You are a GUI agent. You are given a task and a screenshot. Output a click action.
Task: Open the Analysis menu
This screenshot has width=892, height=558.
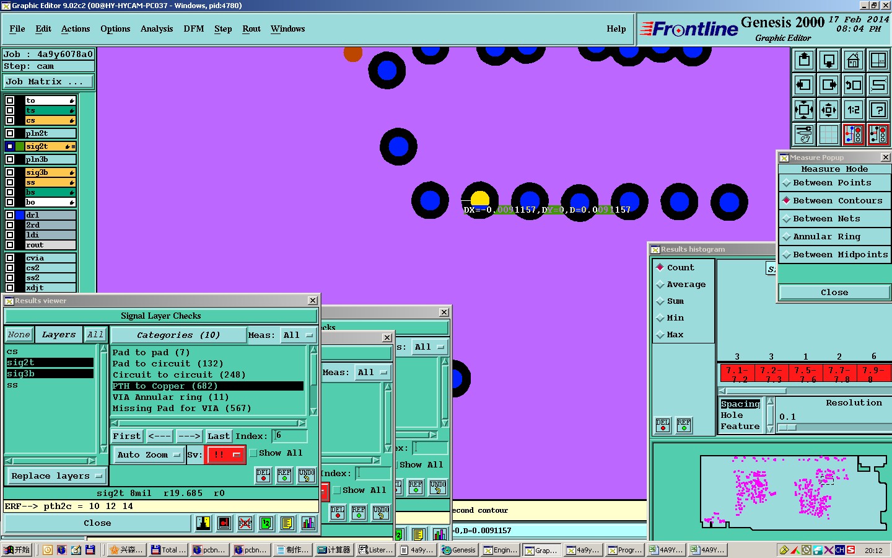(157, 29)
